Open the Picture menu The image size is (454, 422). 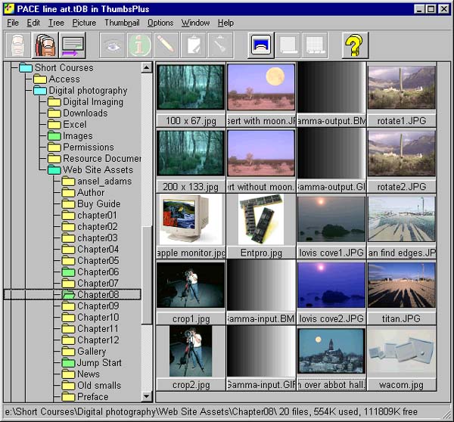tap(84, 23)
